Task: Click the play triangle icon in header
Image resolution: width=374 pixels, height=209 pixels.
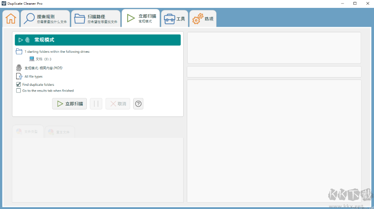Action: pos(21,40)
